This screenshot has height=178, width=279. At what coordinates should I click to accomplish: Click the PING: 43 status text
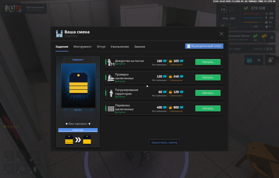pyautogui.click(x=262, y=2)
